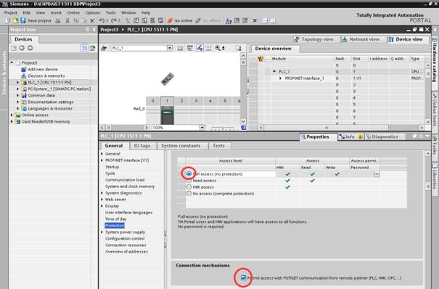
Task: Switch to the IO tags tab
Action: point(141,146)
